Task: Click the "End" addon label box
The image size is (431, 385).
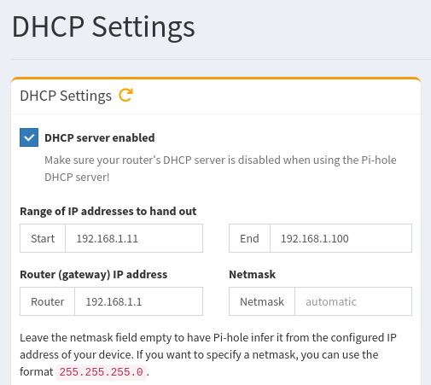Action: pyautogui.click(x=249, y=238)
